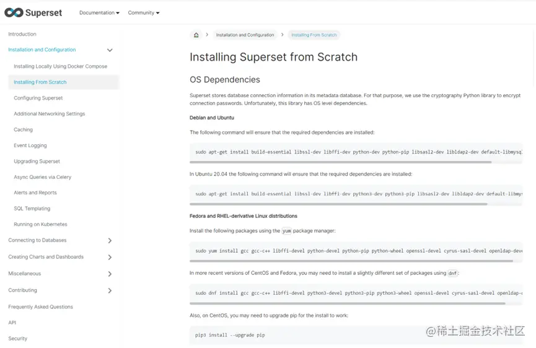
Task: Collapse the Installation and Configuration section
Action: 110,50
